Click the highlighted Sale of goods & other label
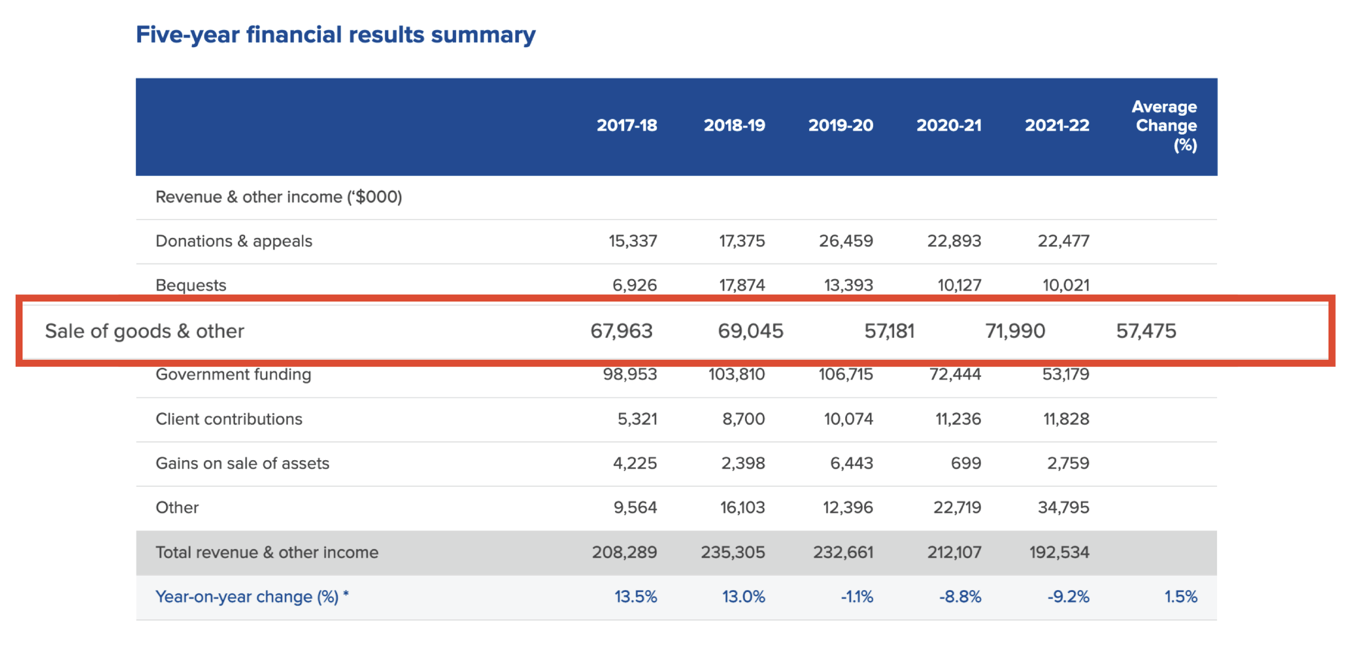1359x647 pixels. (145, 331)
